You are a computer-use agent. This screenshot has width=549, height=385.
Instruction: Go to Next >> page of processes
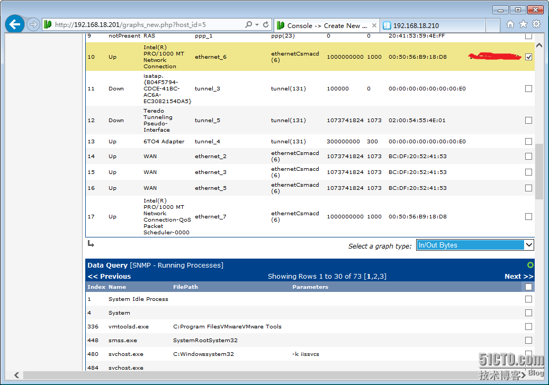(x=519, y=276)
